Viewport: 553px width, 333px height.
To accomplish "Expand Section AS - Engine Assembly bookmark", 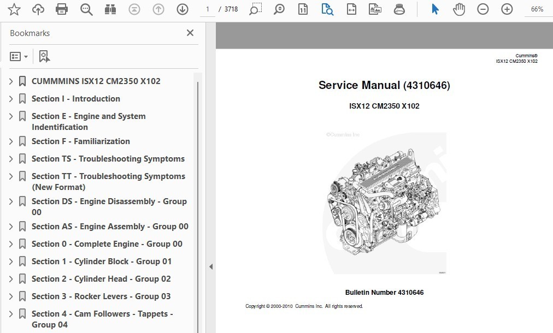I will click(11, 227).
